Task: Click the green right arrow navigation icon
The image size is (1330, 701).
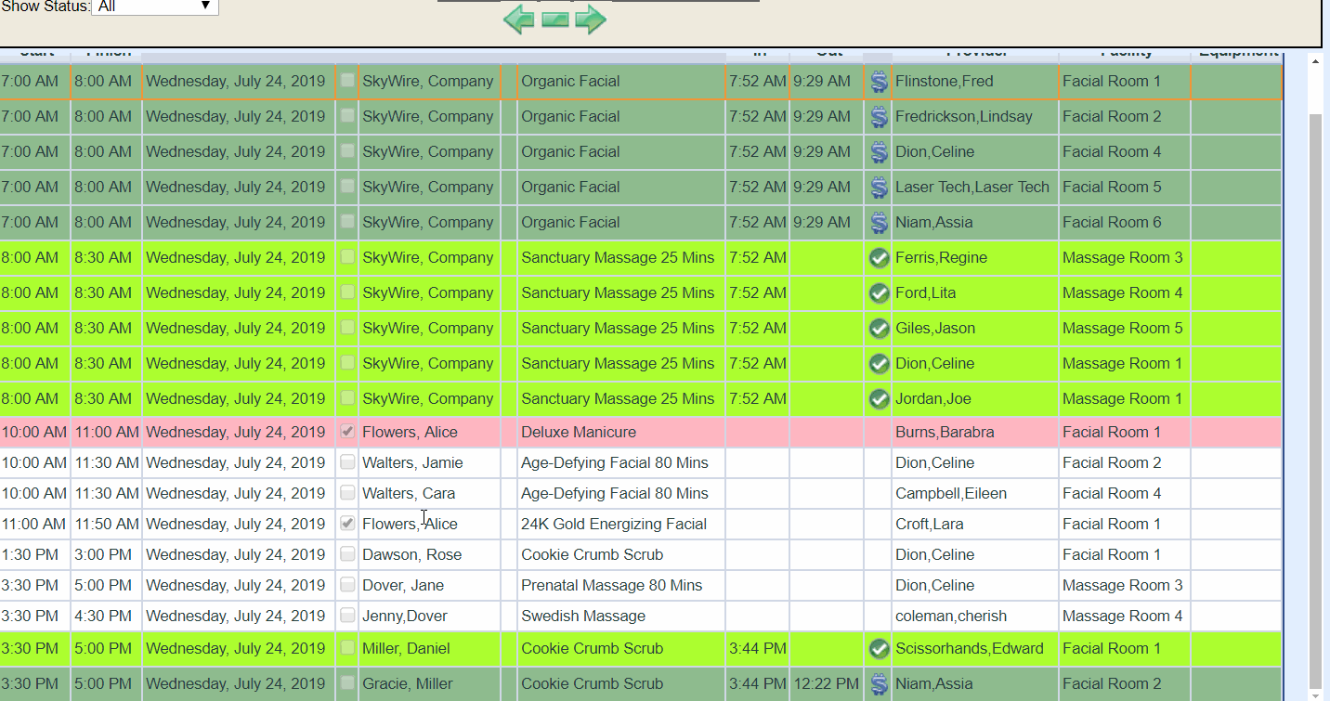Action: 591,19
